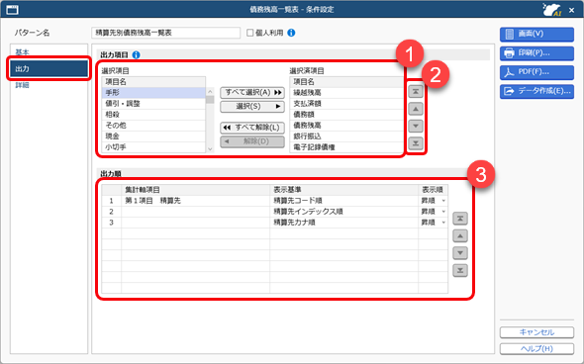Click the 精算先コード順 cell
The height and width of the screenshot is (364, 584).
click(344, 201)
